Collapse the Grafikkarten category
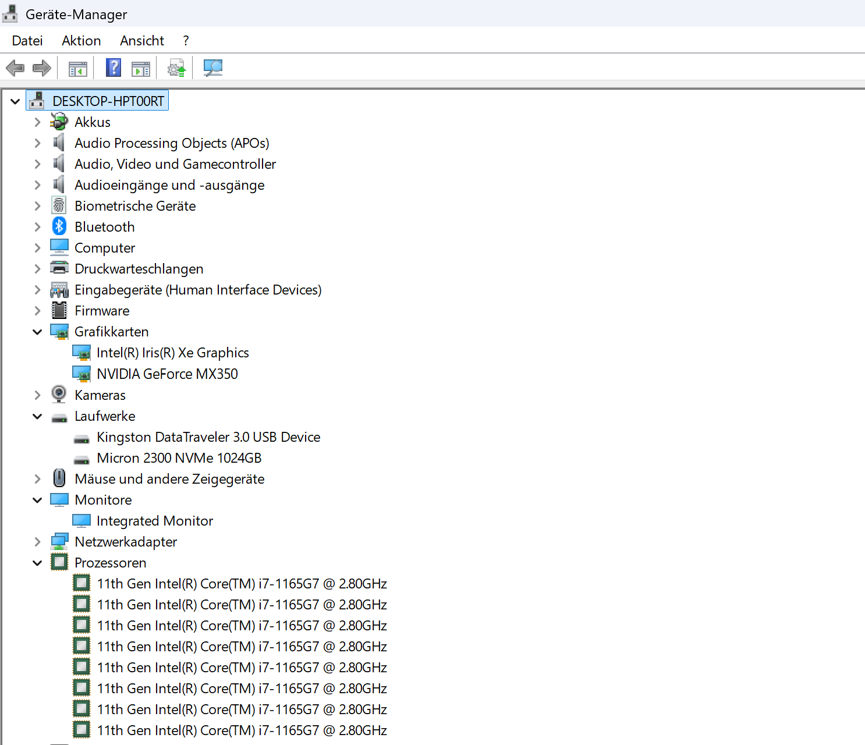The image size is (865, 745). click(x=37, y=332)
